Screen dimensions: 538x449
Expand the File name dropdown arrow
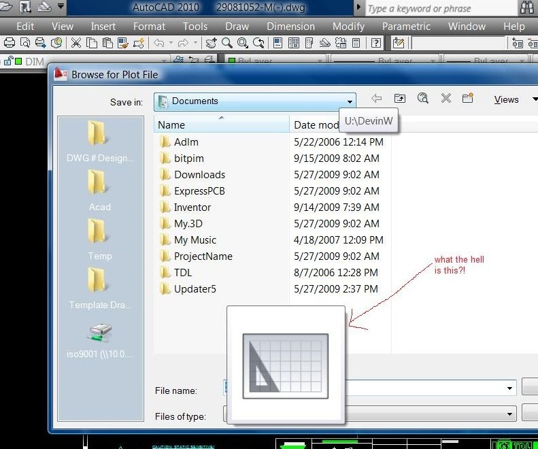[509, 388]
